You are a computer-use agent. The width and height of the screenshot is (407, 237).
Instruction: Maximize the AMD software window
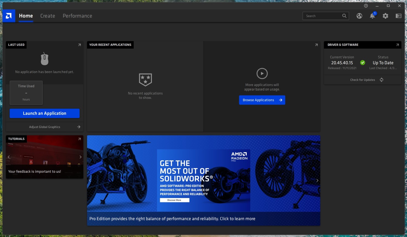click(x=388, y=6)
